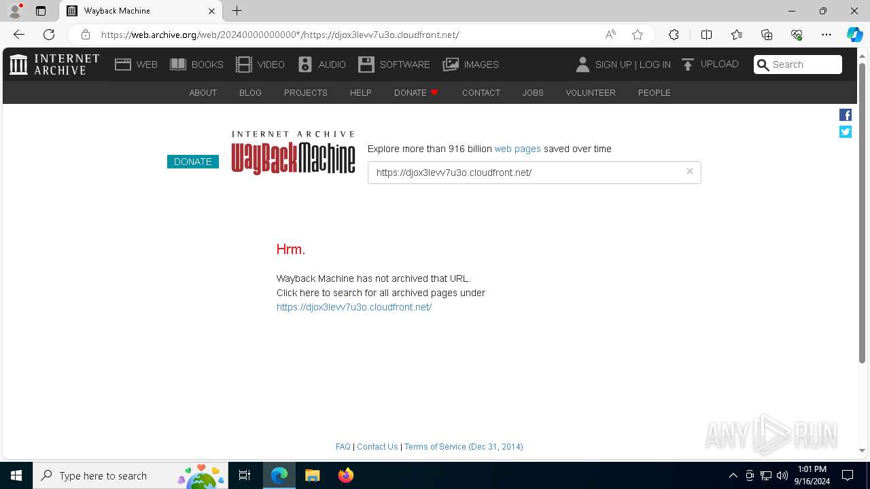The height and width of the screenshot is (489, 870).
Task: Click the Upload arrow icon
Action: click(688, 65)
